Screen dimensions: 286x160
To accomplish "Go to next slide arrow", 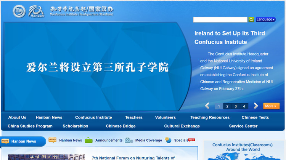I will (256, 106).
